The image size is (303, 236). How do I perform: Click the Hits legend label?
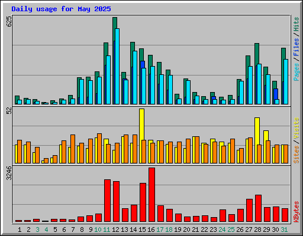(296, 24)
